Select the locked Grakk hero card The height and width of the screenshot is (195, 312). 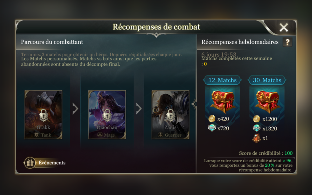click(43, 115)
